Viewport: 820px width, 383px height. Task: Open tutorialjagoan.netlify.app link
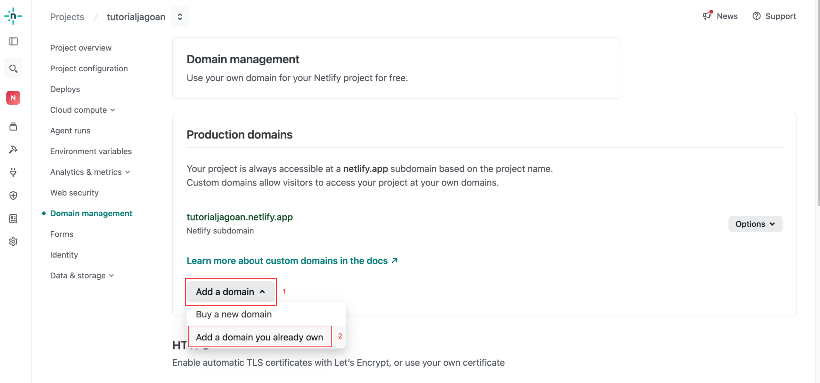[240, 217]
